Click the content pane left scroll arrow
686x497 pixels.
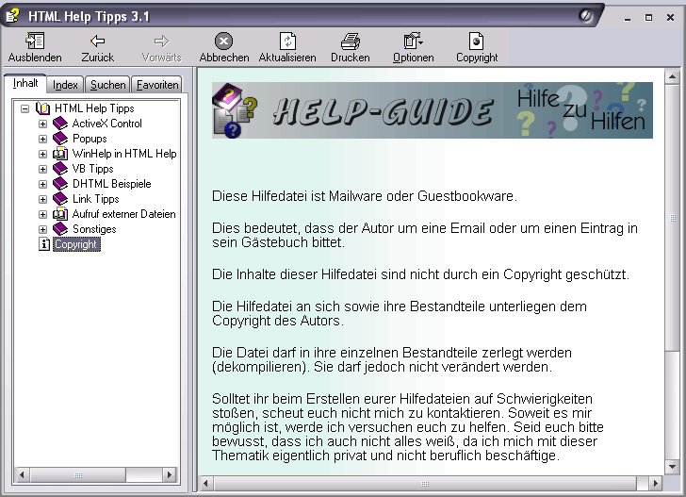[x=206, y=484]
